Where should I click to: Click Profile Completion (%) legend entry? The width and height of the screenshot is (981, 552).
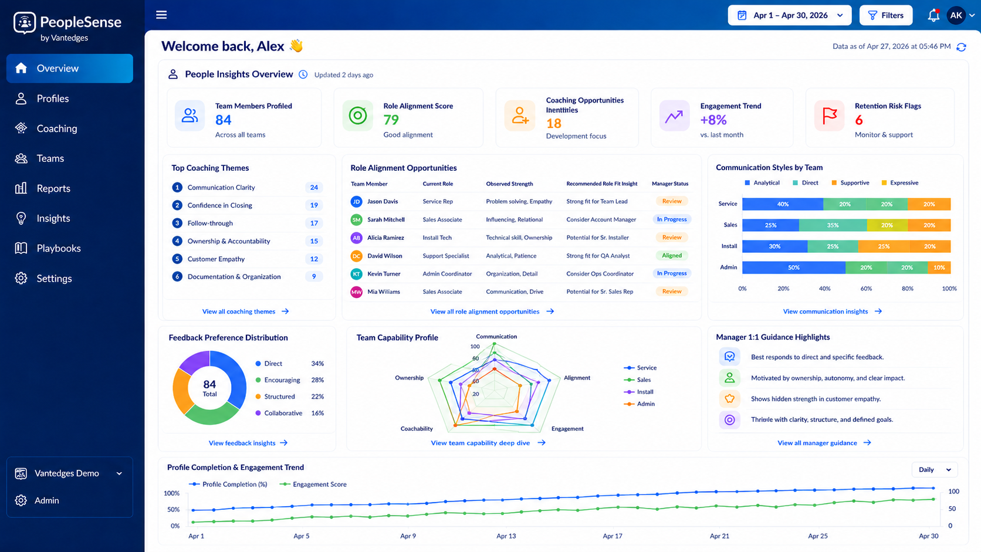coord(228,485)
